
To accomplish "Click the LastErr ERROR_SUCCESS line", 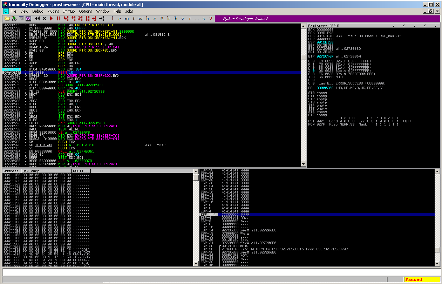I will coord(352,83).
